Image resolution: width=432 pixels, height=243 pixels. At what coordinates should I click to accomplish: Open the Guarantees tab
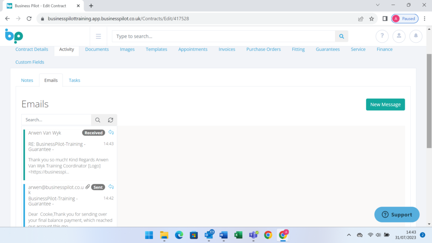tap(328, 49)
